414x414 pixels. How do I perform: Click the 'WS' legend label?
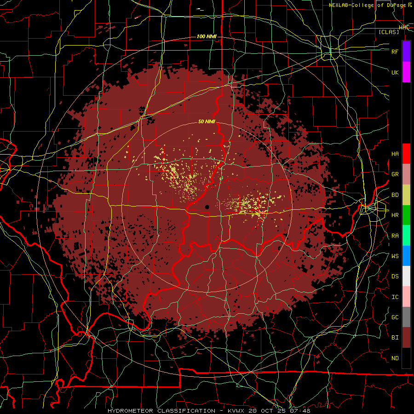click(x=395, y=256)
